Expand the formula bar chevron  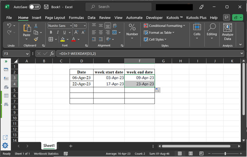pyautogui.click(x=241, y=54)
